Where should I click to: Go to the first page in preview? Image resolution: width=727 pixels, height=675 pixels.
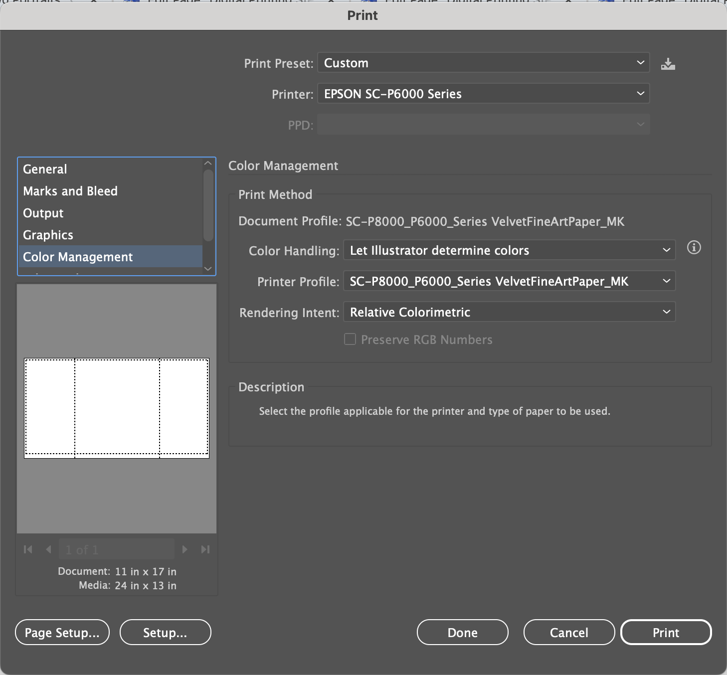pyautogui.click(x=28, y=549)
